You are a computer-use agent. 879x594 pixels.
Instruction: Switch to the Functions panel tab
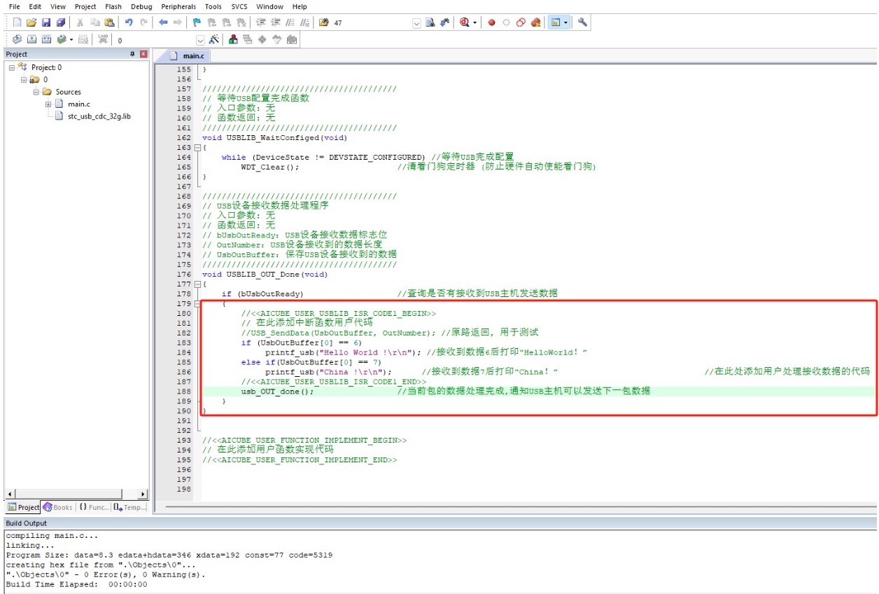click(94, 507)
